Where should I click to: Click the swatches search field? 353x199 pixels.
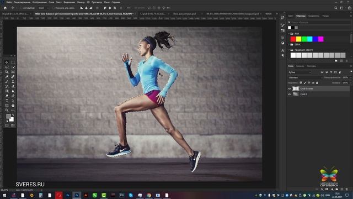point(319,22)
